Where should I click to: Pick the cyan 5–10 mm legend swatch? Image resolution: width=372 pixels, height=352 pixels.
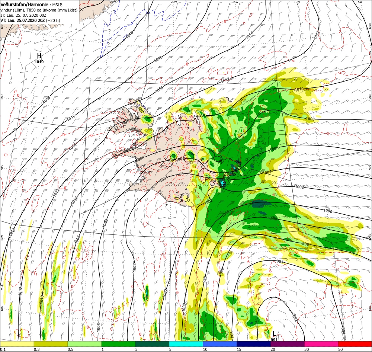coord(186,344)
